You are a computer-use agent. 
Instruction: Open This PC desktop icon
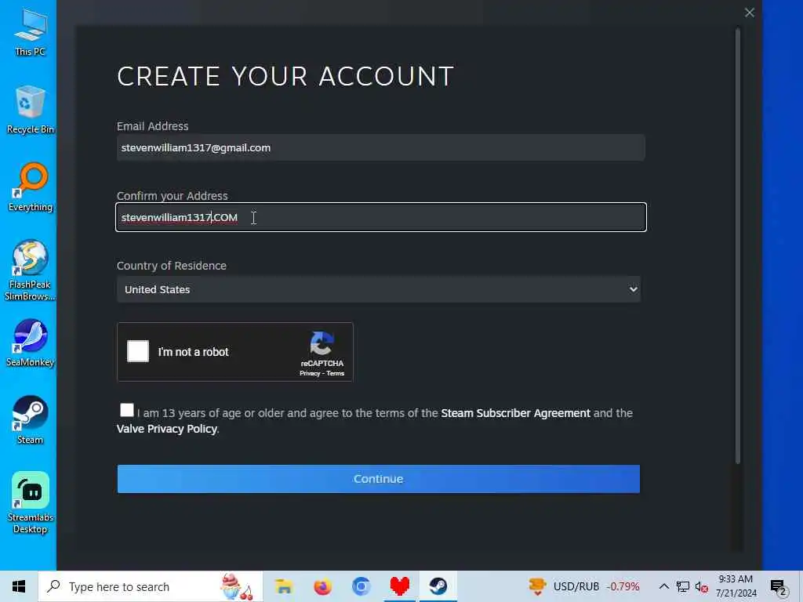(x=31, y=33)
